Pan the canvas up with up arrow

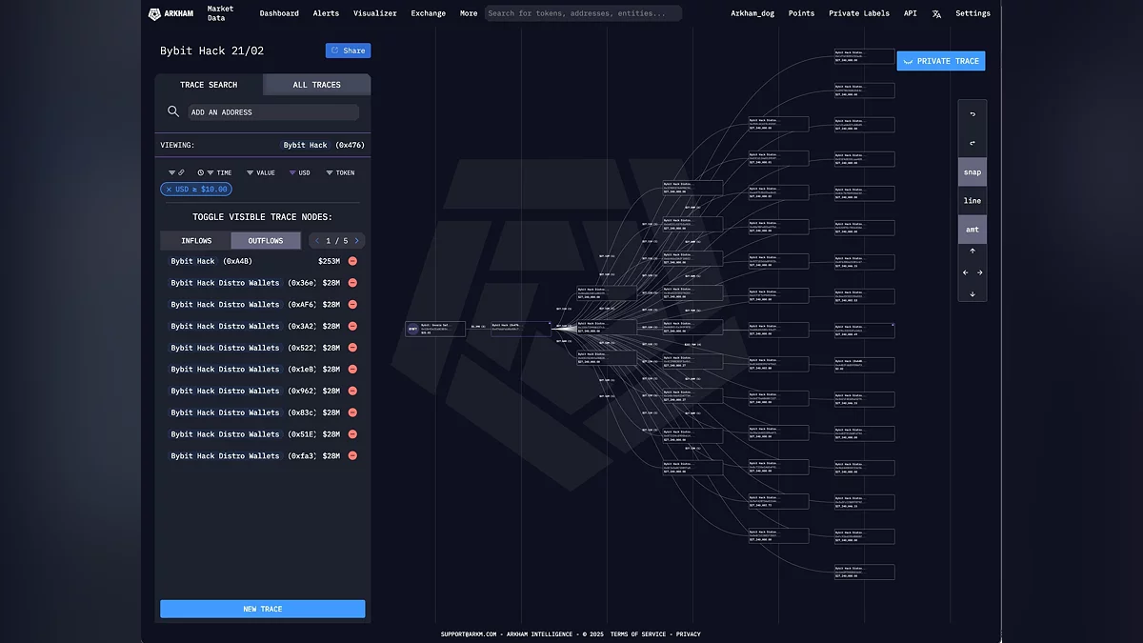tap(973, 251)
